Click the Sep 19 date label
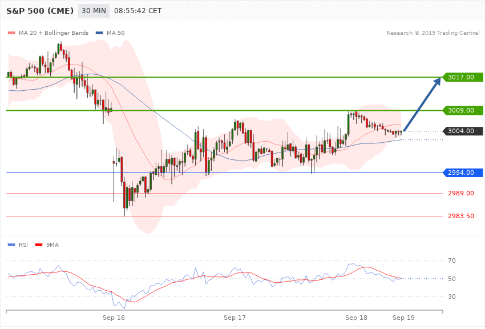Image resolution: width=485 pixels, height=329 pixels. [403, 318]
